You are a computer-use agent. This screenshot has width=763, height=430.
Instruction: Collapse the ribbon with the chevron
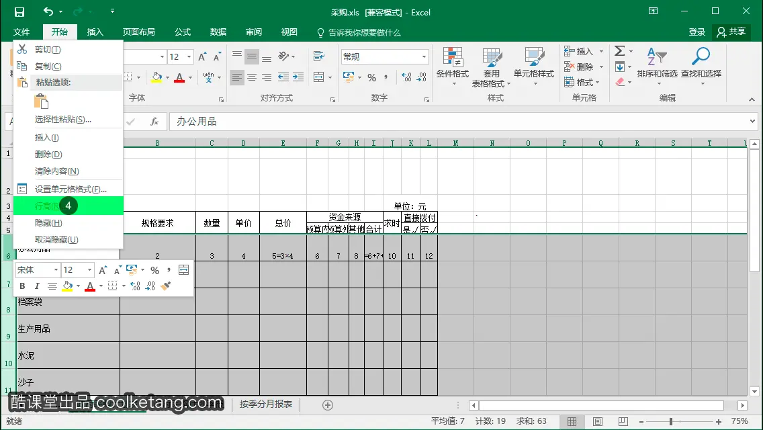coord(752,99)
